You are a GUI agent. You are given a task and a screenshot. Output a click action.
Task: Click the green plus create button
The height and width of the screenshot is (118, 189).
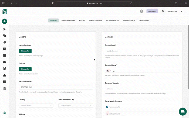click(5, 21)
